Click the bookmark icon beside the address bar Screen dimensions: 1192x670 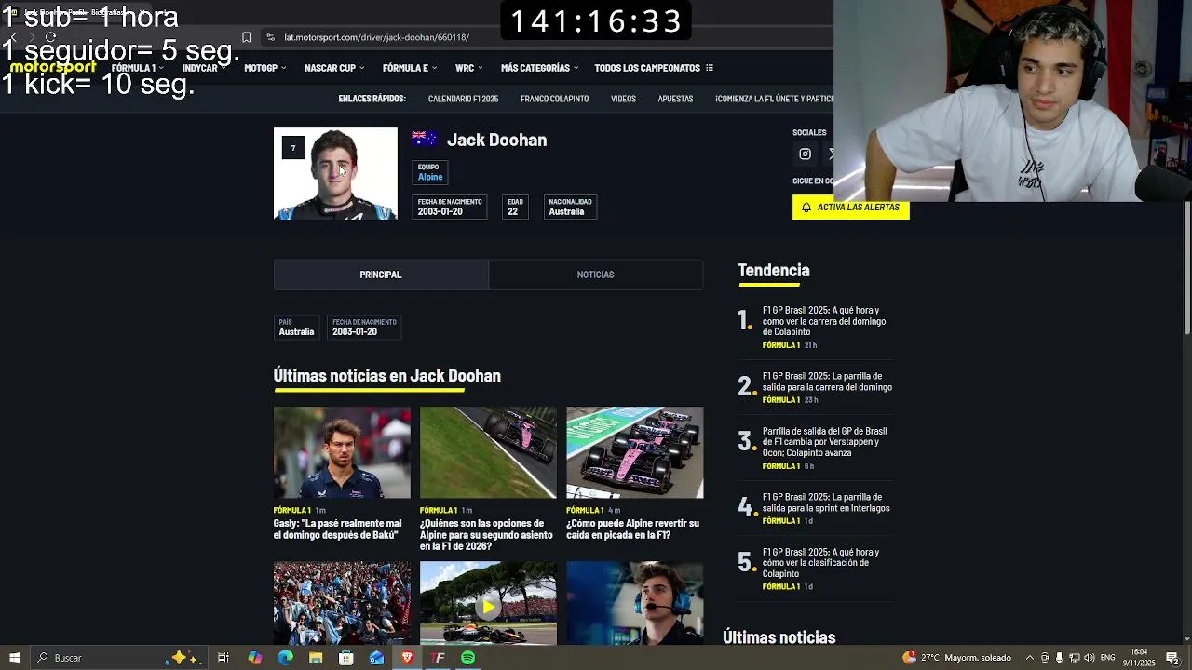coord(246,37)
